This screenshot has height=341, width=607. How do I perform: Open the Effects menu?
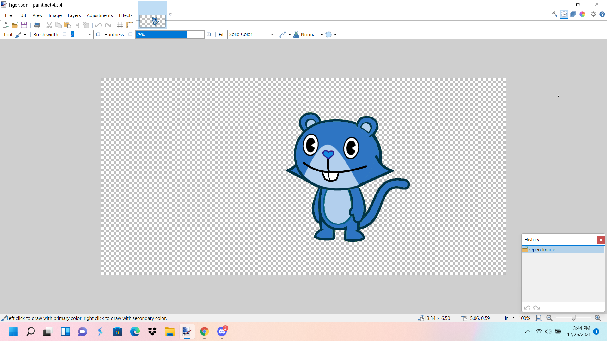point(126,15)
